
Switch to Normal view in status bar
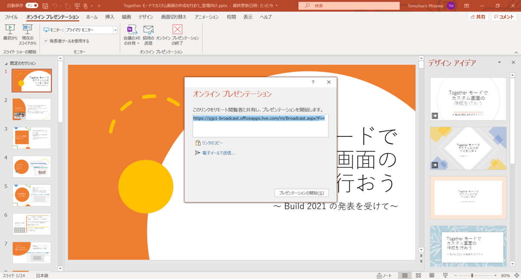[405, 276]
